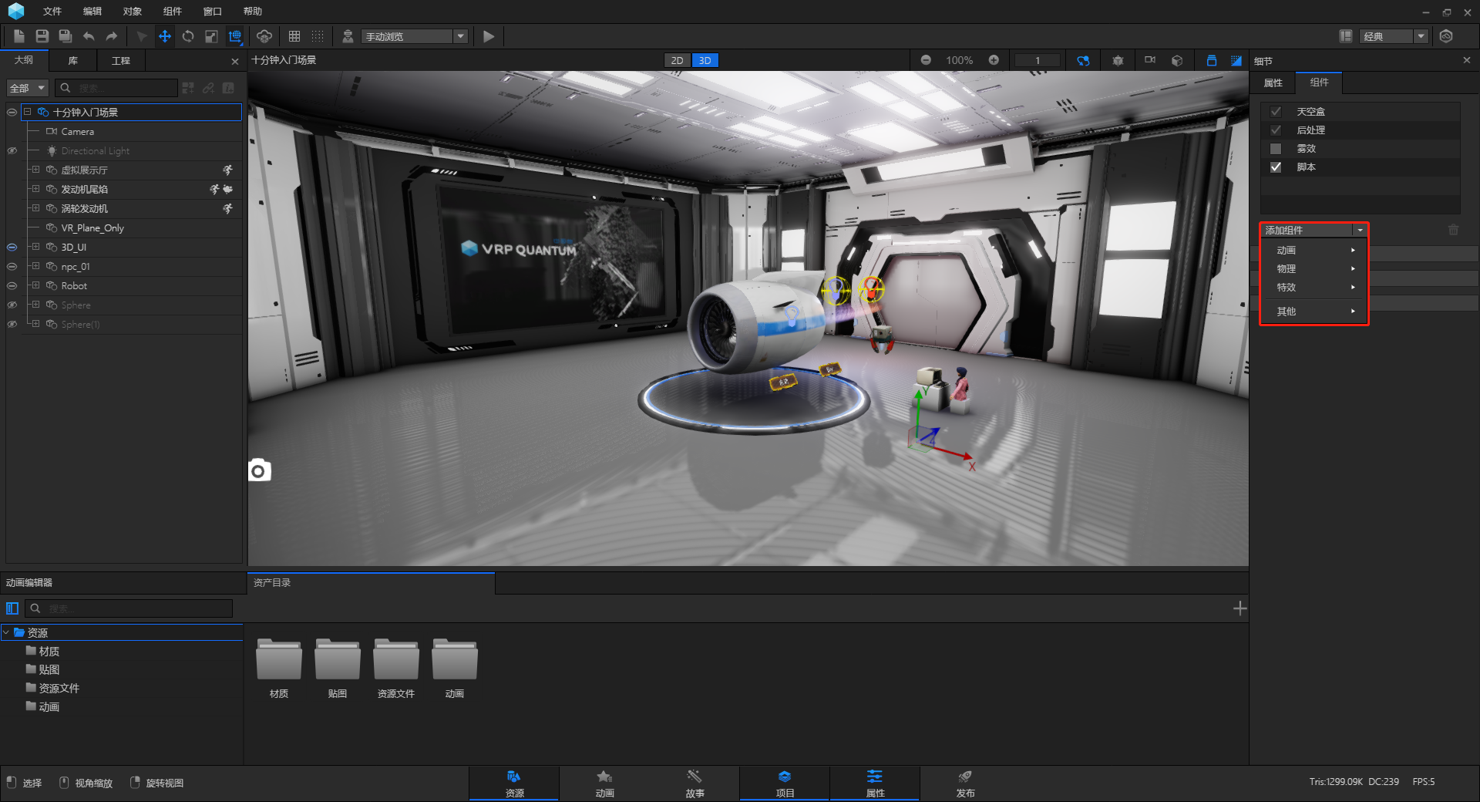Click the 3D cube view icon above viewport
The width and height of the screenshot is (1480, 802).
[1177, 60]
